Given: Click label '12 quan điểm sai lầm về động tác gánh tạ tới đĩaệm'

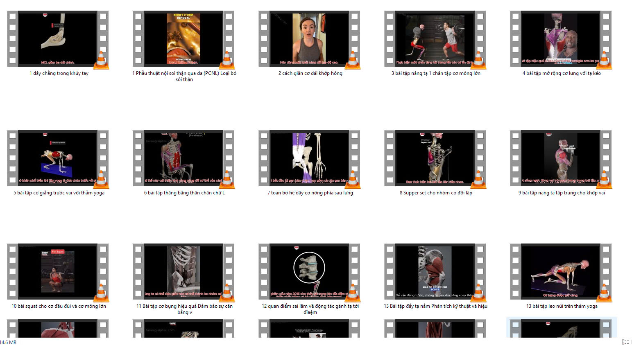Looking at the screenshot, I should coord(310,309).
